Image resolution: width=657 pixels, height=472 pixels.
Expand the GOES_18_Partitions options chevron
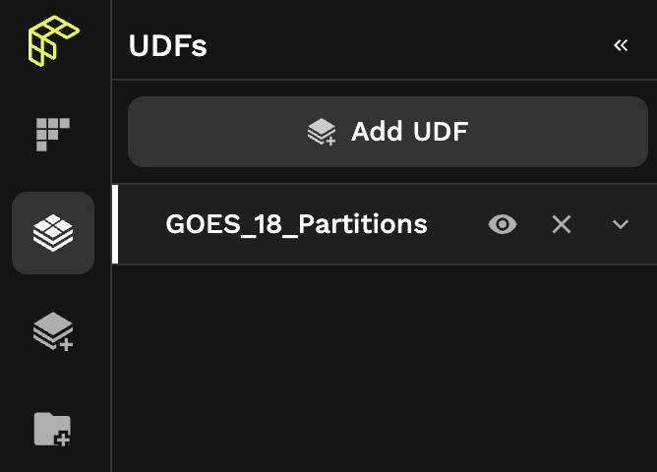pyautogui.click(x=621, y=224)
